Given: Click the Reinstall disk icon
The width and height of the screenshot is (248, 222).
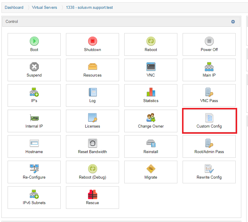Looking at the screenshot, I should coord(151,143).
